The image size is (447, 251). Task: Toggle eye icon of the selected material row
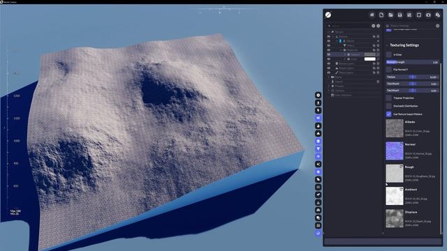(329, 54)
